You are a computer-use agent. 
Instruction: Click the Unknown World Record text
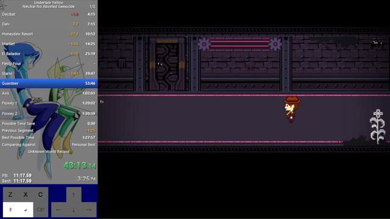point(49,151)
